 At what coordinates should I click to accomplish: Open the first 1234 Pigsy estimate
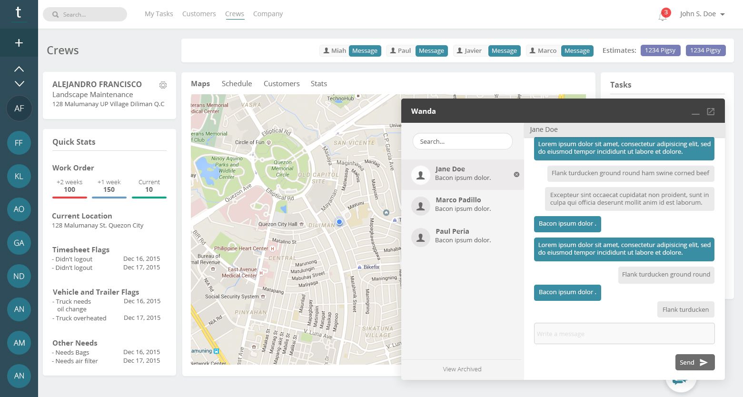(x=660, y=50)
